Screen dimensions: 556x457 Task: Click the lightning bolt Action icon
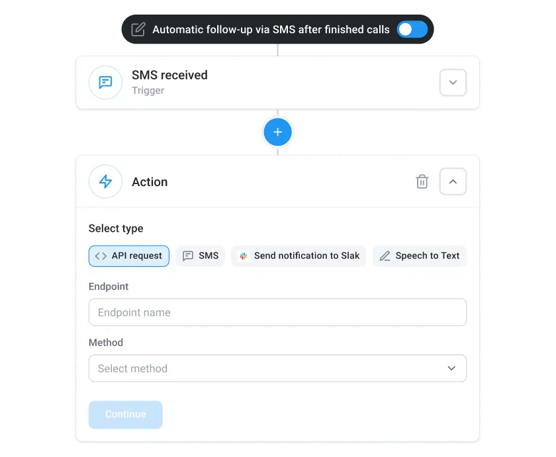[x=105, y=182]
